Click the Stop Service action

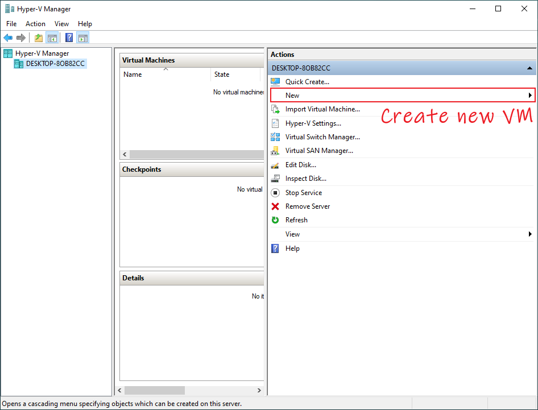click(304, 193)
